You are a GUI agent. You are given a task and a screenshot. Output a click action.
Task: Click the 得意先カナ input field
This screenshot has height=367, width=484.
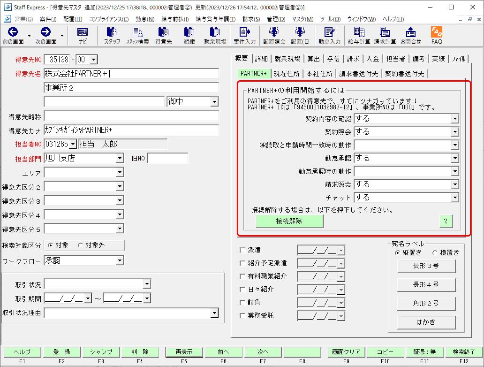coord(131,130)
